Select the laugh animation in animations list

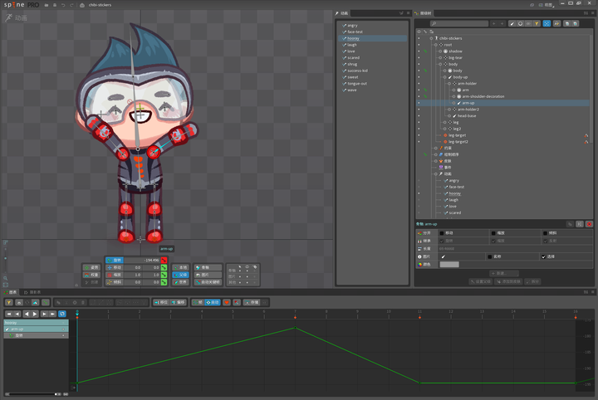(352, 45)
